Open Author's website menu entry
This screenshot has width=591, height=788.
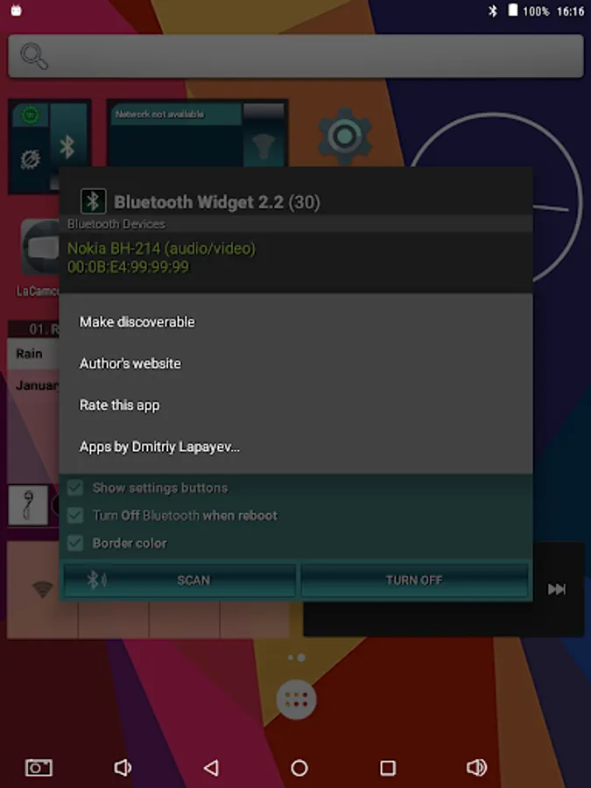point(296,363)
